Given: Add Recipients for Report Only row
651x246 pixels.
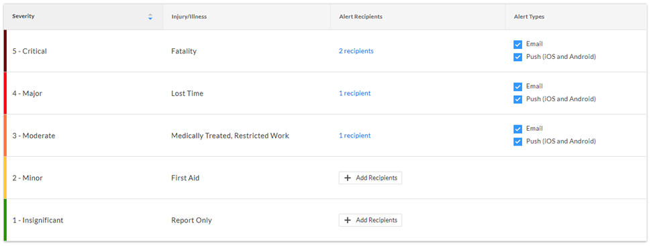Looking at the screenshot, I should pos(370,221).
